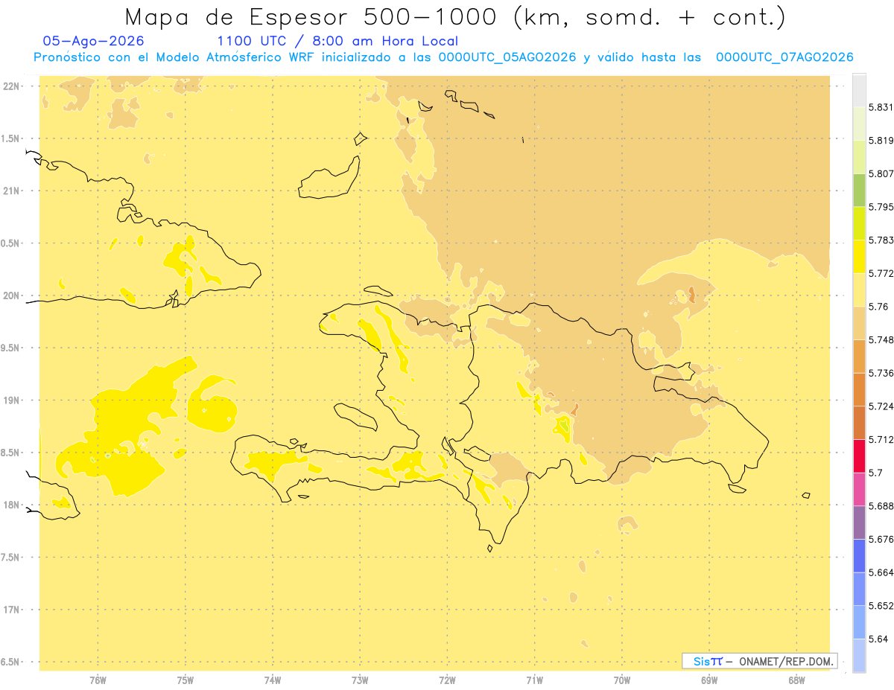
Task: Select the 9.5N axis label
Action: point(11,348)
